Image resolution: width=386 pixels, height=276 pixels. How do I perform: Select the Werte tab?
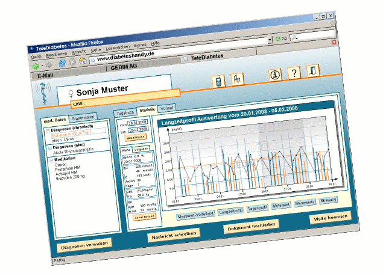point(126,150)
